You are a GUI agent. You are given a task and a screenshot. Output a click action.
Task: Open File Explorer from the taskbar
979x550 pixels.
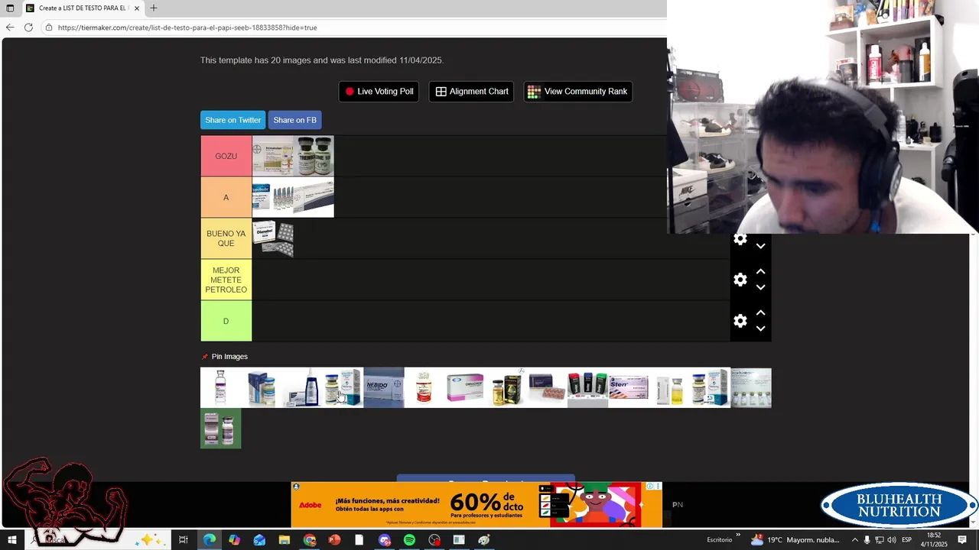(285, 540)
